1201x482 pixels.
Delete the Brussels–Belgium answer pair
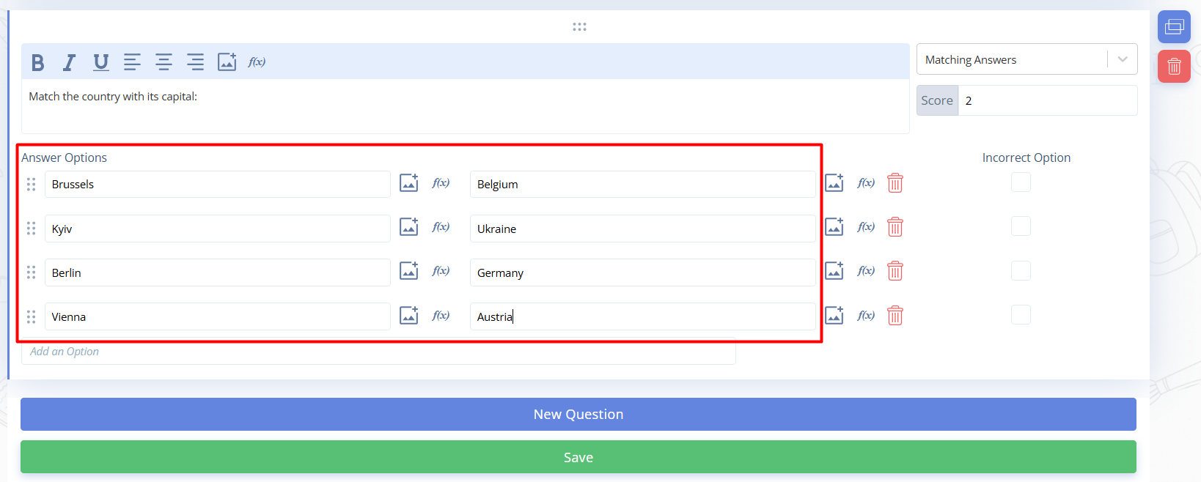click(895, 183)
